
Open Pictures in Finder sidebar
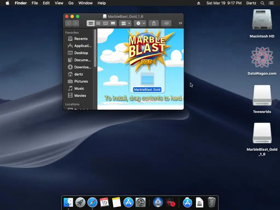78,81
